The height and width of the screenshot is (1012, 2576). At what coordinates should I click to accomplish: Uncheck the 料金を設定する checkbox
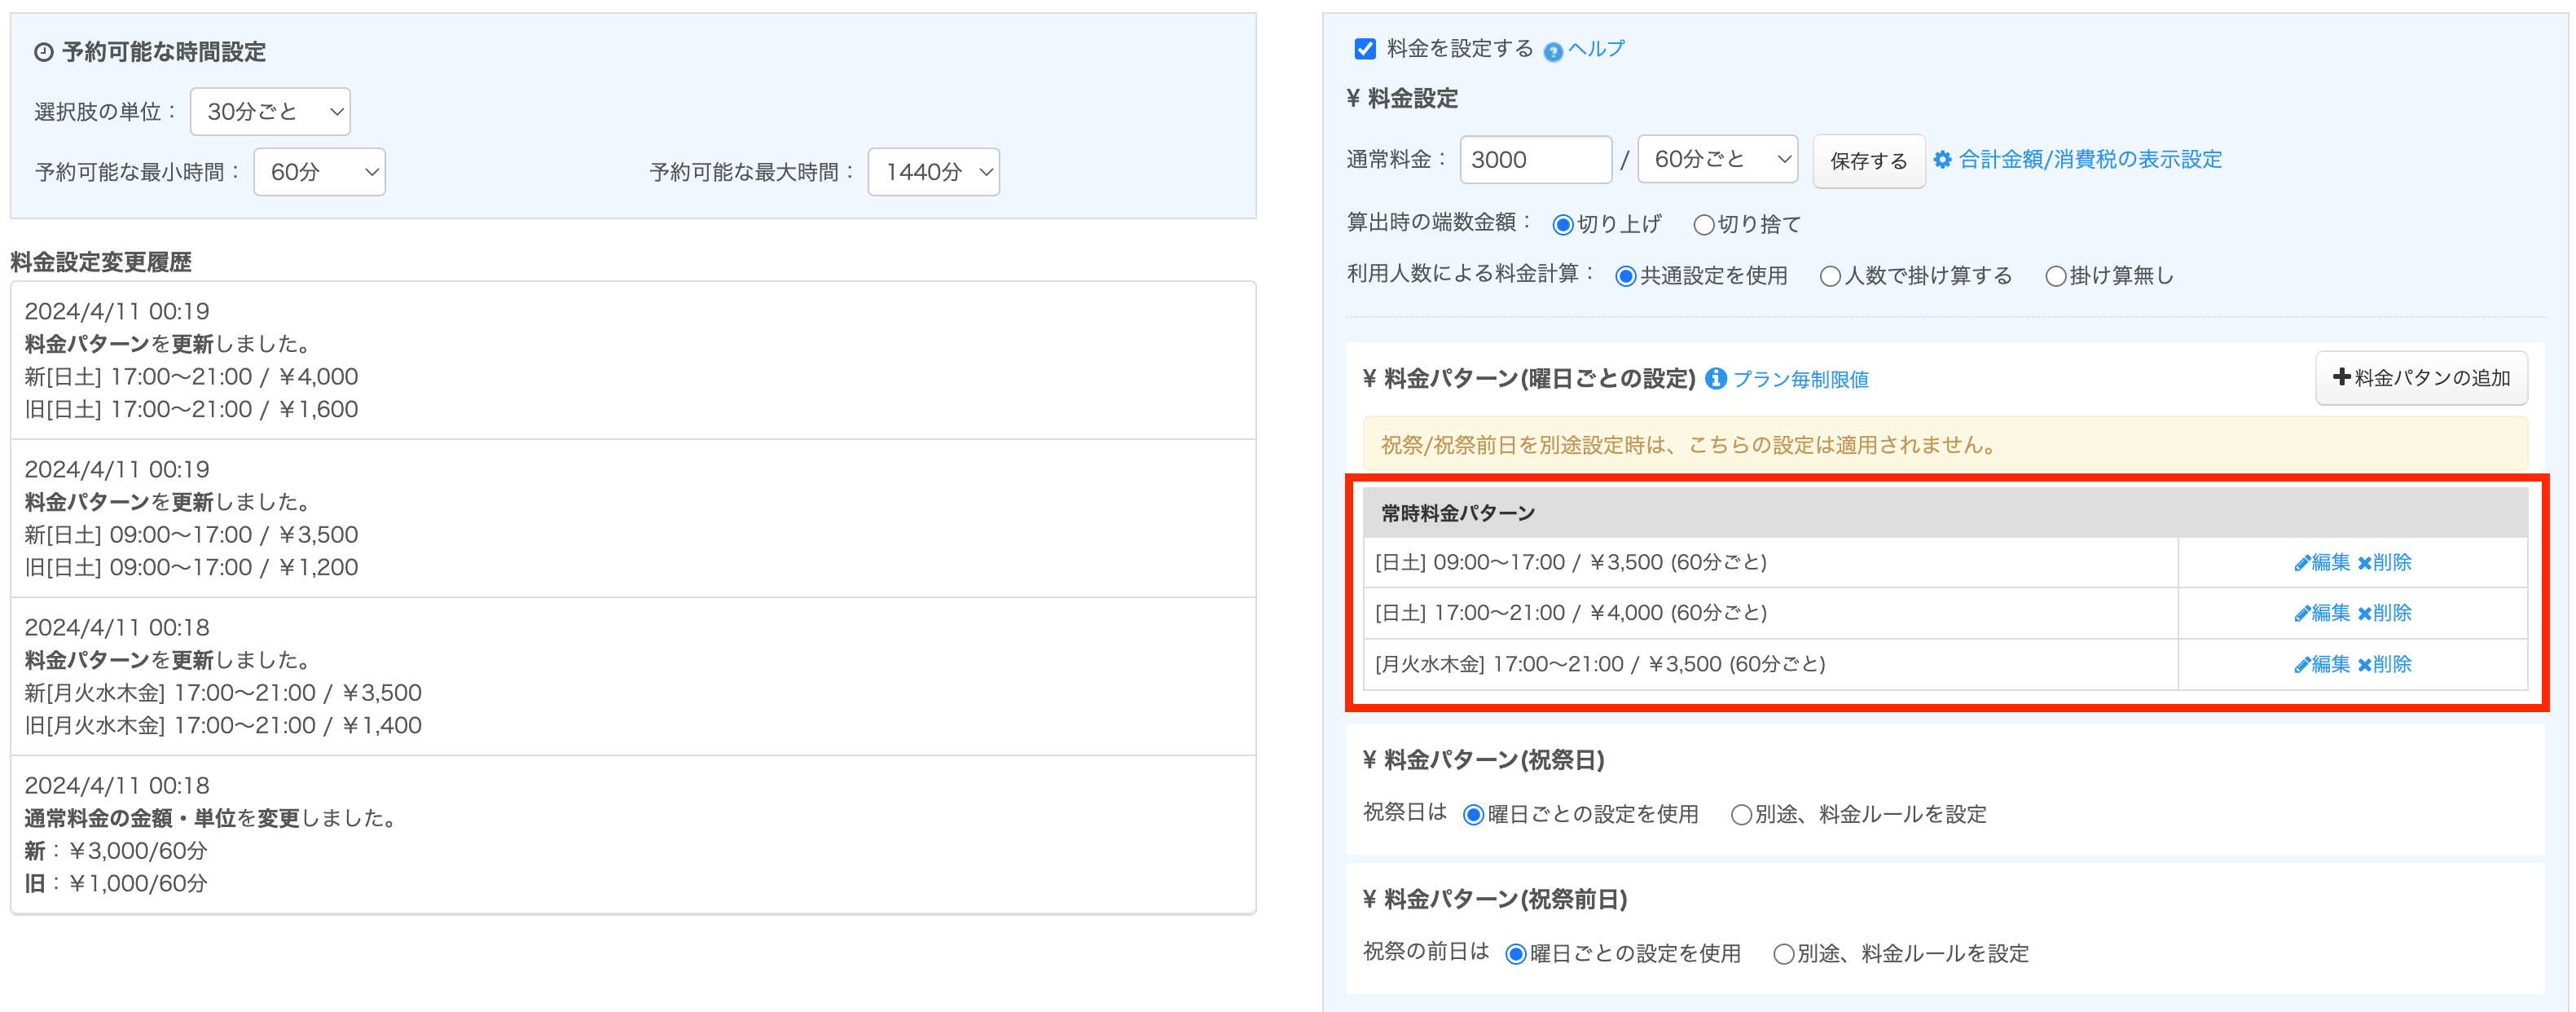click(x=1365, y=49)
